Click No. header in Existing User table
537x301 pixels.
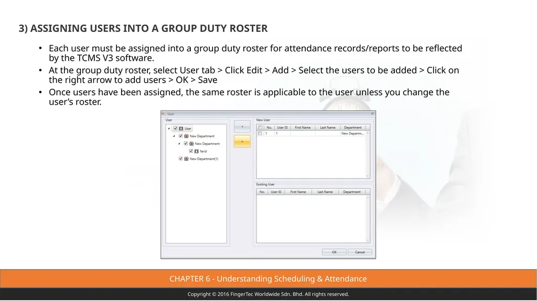coord(262,192)
